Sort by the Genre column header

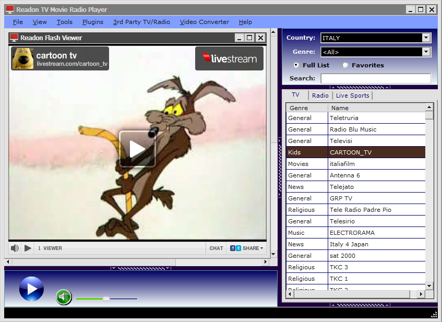307,108
